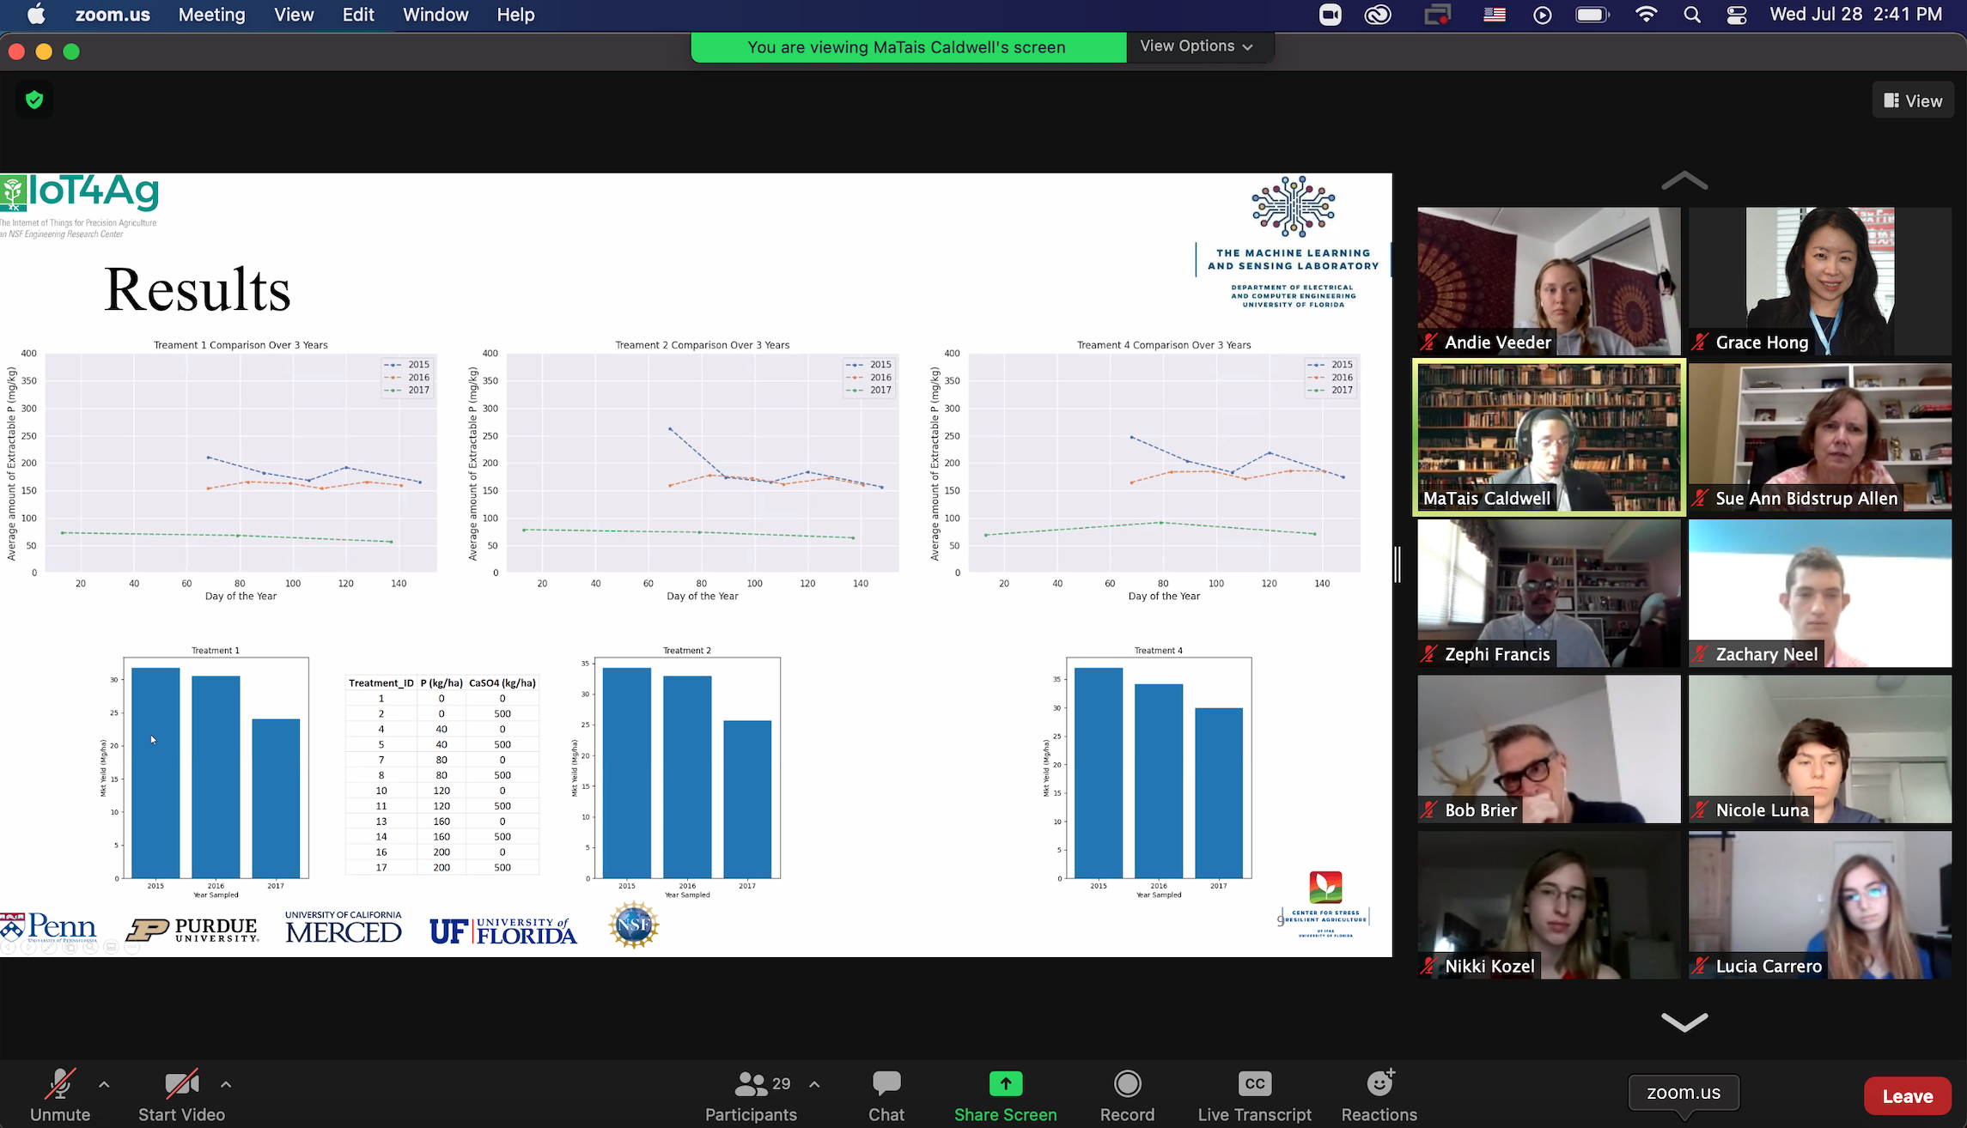Open the Participants panel
Viewport: 1967px width, 1128px height.
[751, 1096]
